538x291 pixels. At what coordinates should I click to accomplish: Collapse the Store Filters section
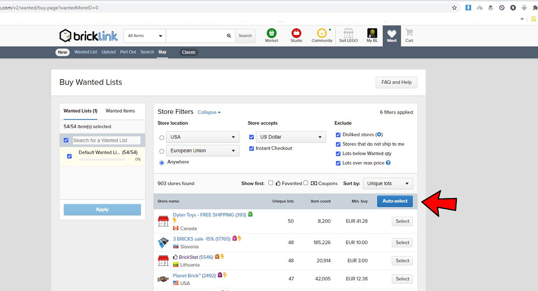pos(209,112)
